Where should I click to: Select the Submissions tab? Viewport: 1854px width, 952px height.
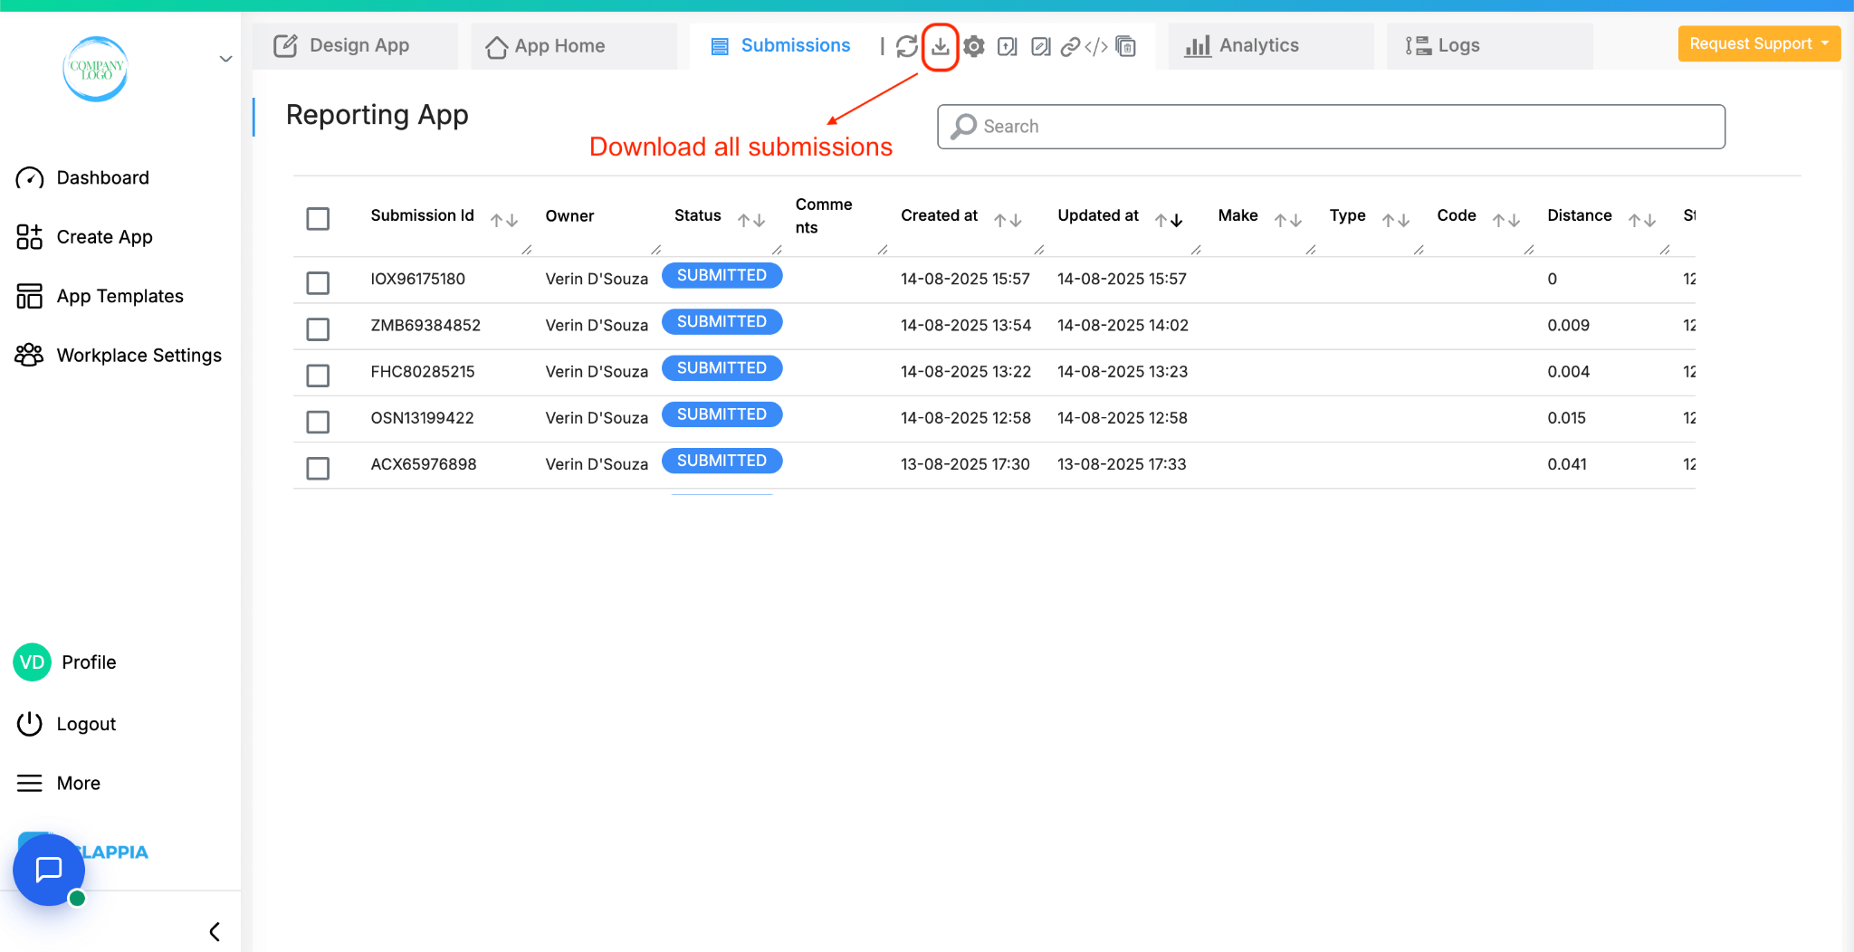pyautogui.click(x=780, y=46)
